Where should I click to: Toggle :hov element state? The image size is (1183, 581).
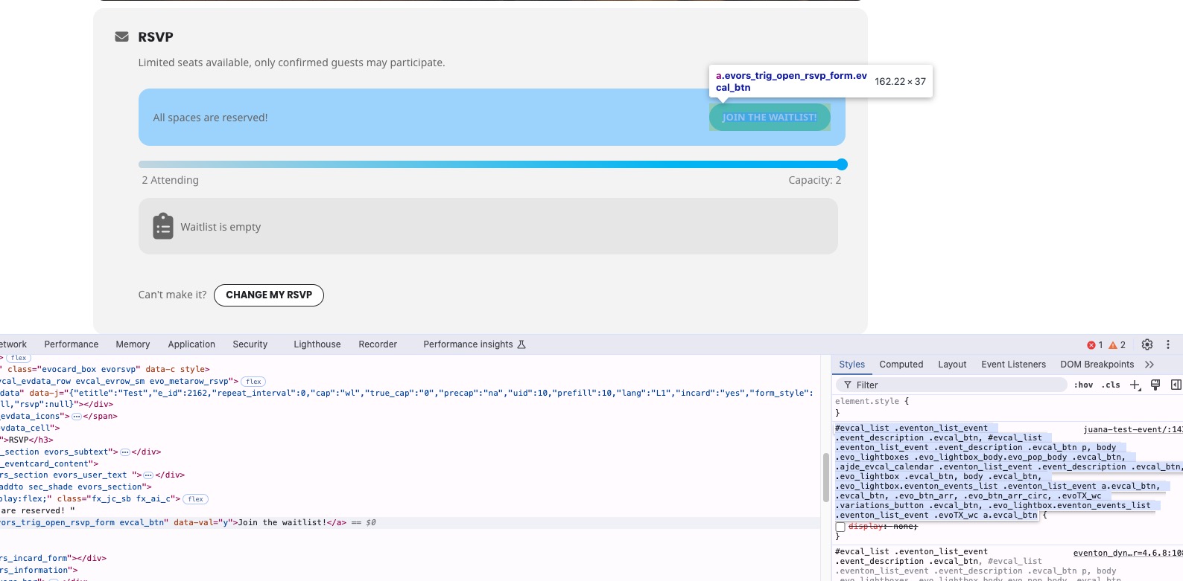click(x=1084, y=385)
